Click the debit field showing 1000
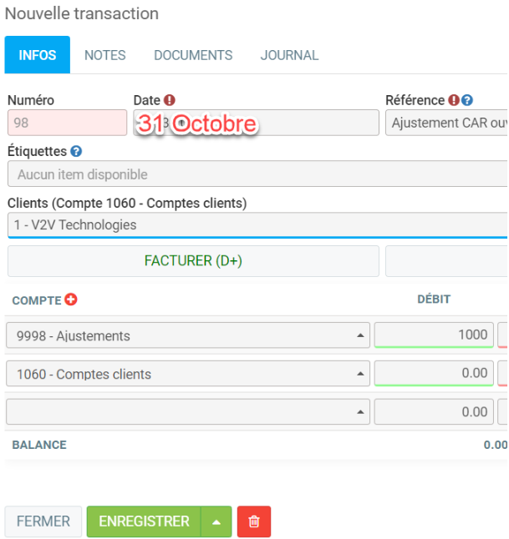 click(434, 335)
